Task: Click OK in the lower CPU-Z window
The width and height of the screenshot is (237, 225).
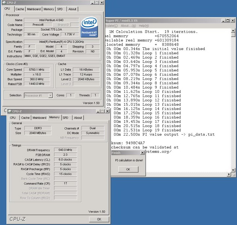Action: [x=99, y=219]
